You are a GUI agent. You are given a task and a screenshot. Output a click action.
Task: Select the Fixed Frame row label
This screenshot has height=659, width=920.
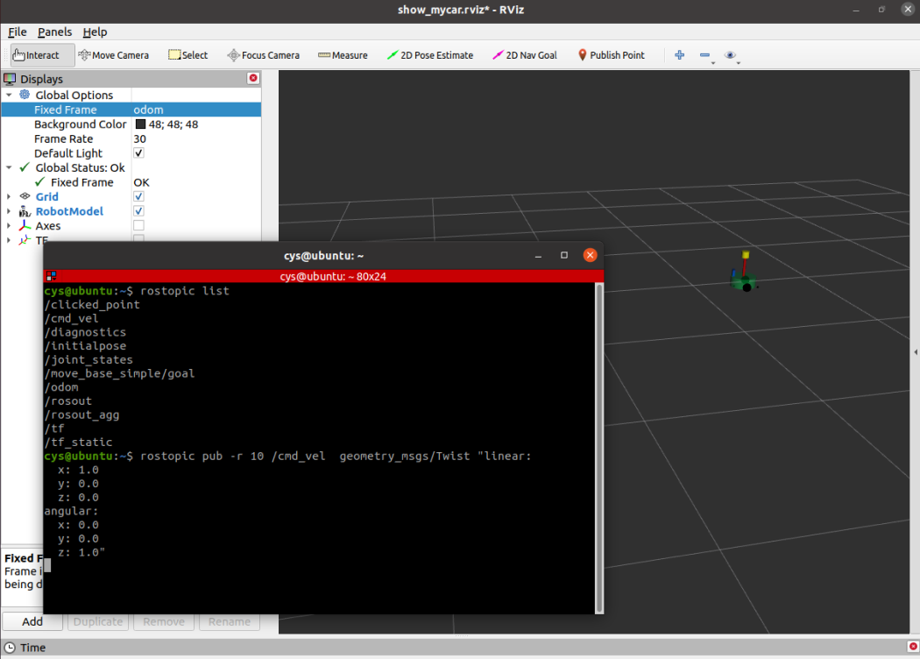click(65, 110)
